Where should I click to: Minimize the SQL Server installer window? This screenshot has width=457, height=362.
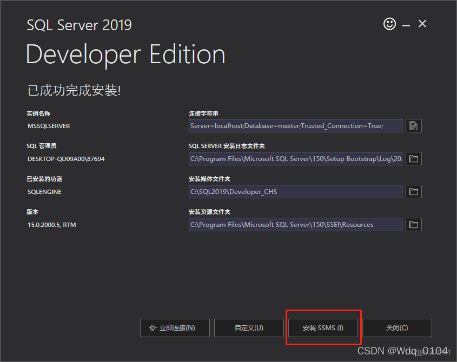pyautogui.click(x=406, y=25)
